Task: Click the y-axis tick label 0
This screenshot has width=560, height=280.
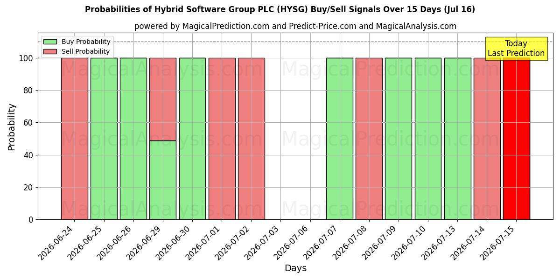Action: (x=31, y=220)
